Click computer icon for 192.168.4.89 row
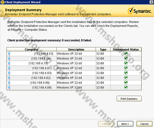The image size is (154, 128). tap(9, 87)
